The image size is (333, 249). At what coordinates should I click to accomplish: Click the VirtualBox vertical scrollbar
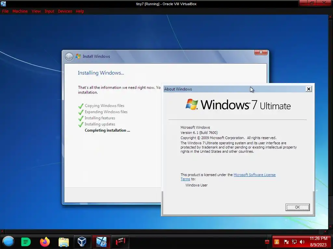tap(330, 122)
